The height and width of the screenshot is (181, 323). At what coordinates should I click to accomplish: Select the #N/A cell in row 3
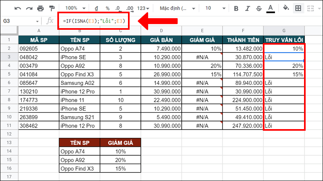pyautogui.click(x=202, y=57)
